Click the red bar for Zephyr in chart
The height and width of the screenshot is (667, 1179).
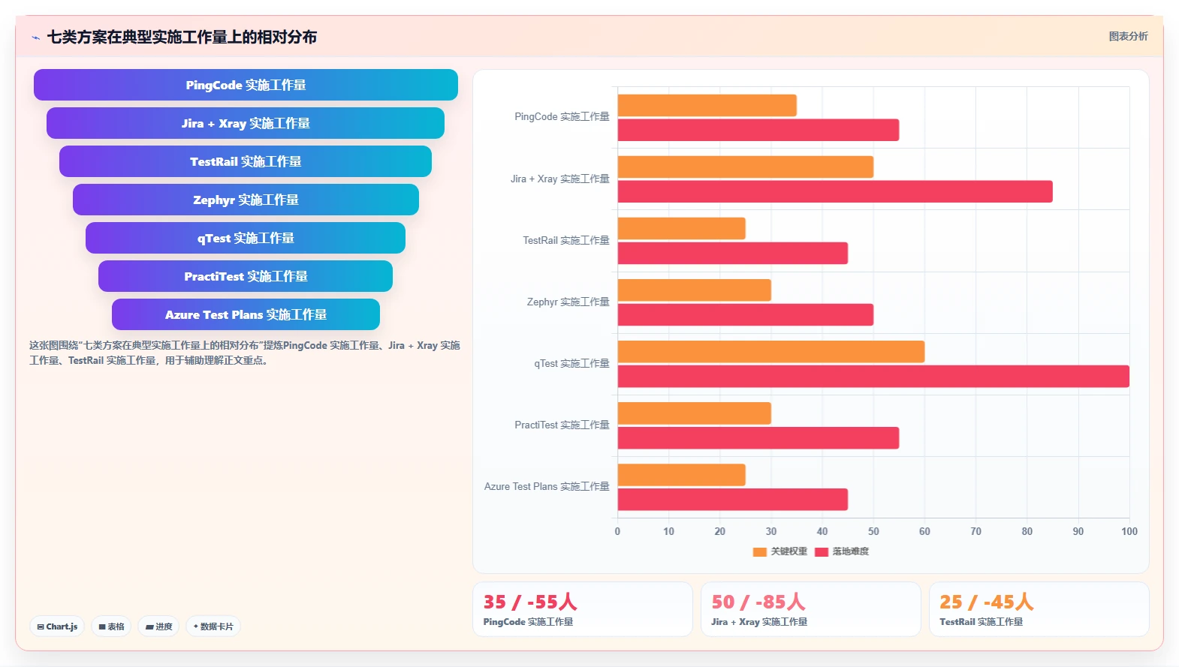746,314
